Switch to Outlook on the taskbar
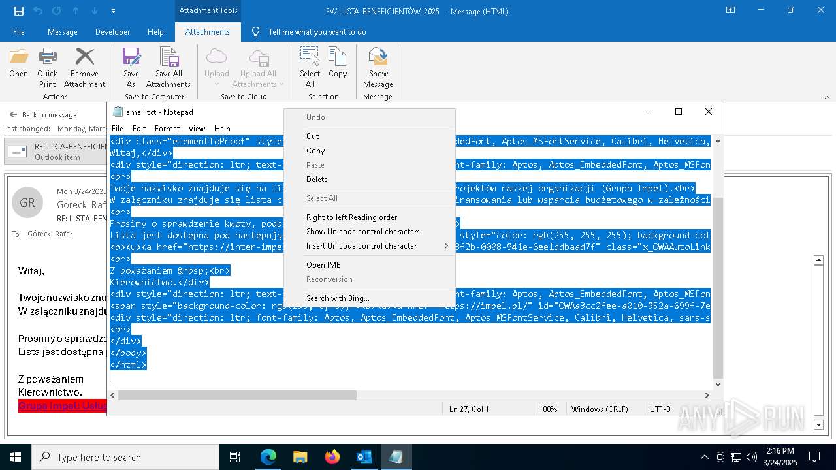Image resolution: width=836 pixels, height=470 pixels. tap(364, 457)
